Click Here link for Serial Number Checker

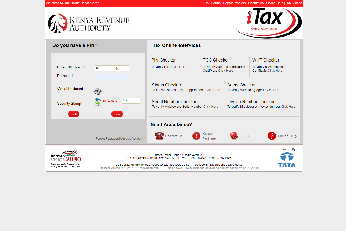click(x=211, y=107)
